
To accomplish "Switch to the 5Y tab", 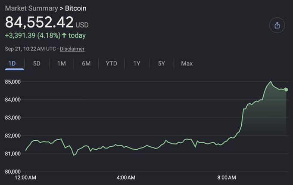I will (162, 64).
